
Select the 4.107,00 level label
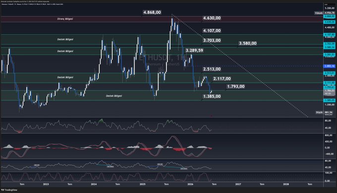[x=212, y=31]
